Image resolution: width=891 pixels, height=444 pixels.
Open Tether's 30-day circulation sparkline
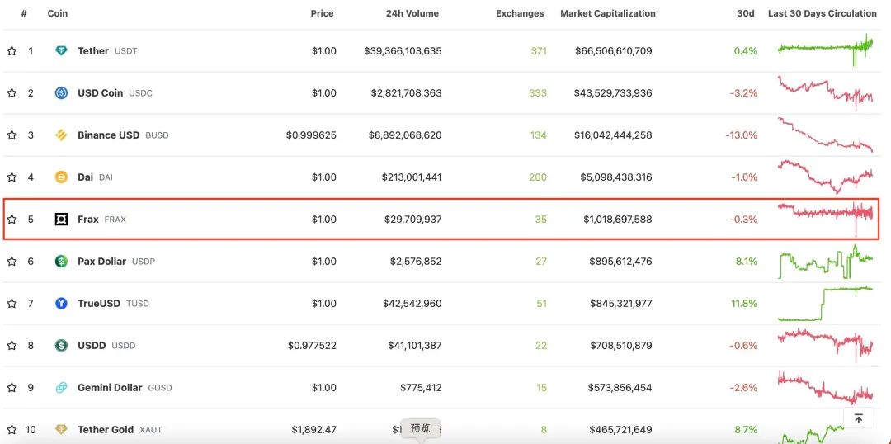pos(825,50)
